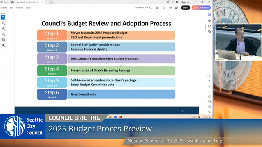Go to previous page with up chevron
This screenshot has width=262, height=147.
point(210,86)
